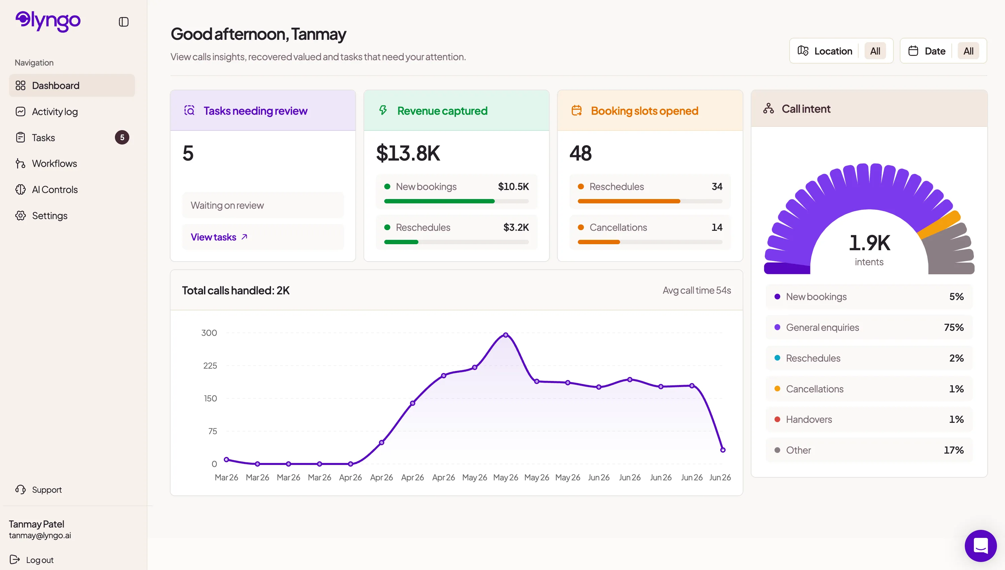Click Handovers 1% legend row
Screen dimensions: 1005x570
tap(869, 419)
